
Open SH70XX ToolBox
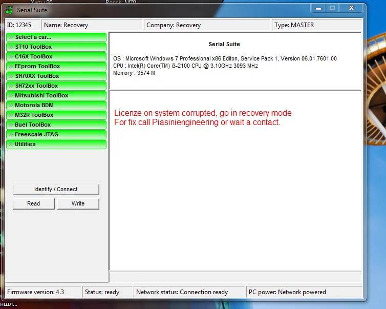point(56,76)
